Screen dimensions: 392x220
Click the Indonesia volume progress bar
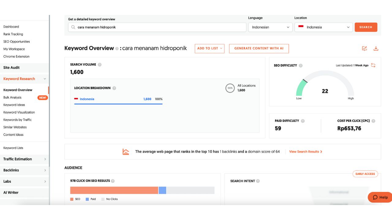[x=118, y=104]
